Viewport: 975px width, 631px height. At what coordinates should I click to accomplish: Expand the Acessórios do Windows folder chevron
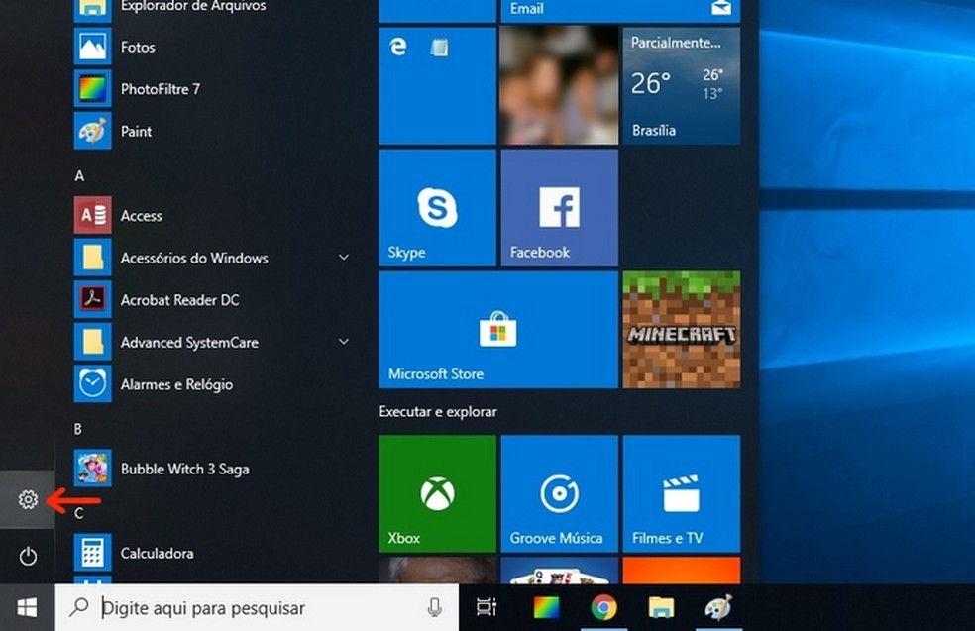pos(343,257)
